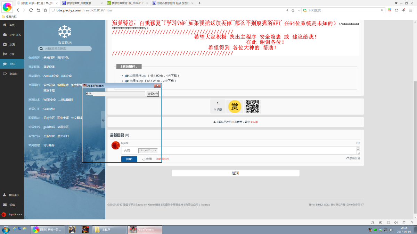Open 我的主页 in left sidebar

click(x=12, y=195)
